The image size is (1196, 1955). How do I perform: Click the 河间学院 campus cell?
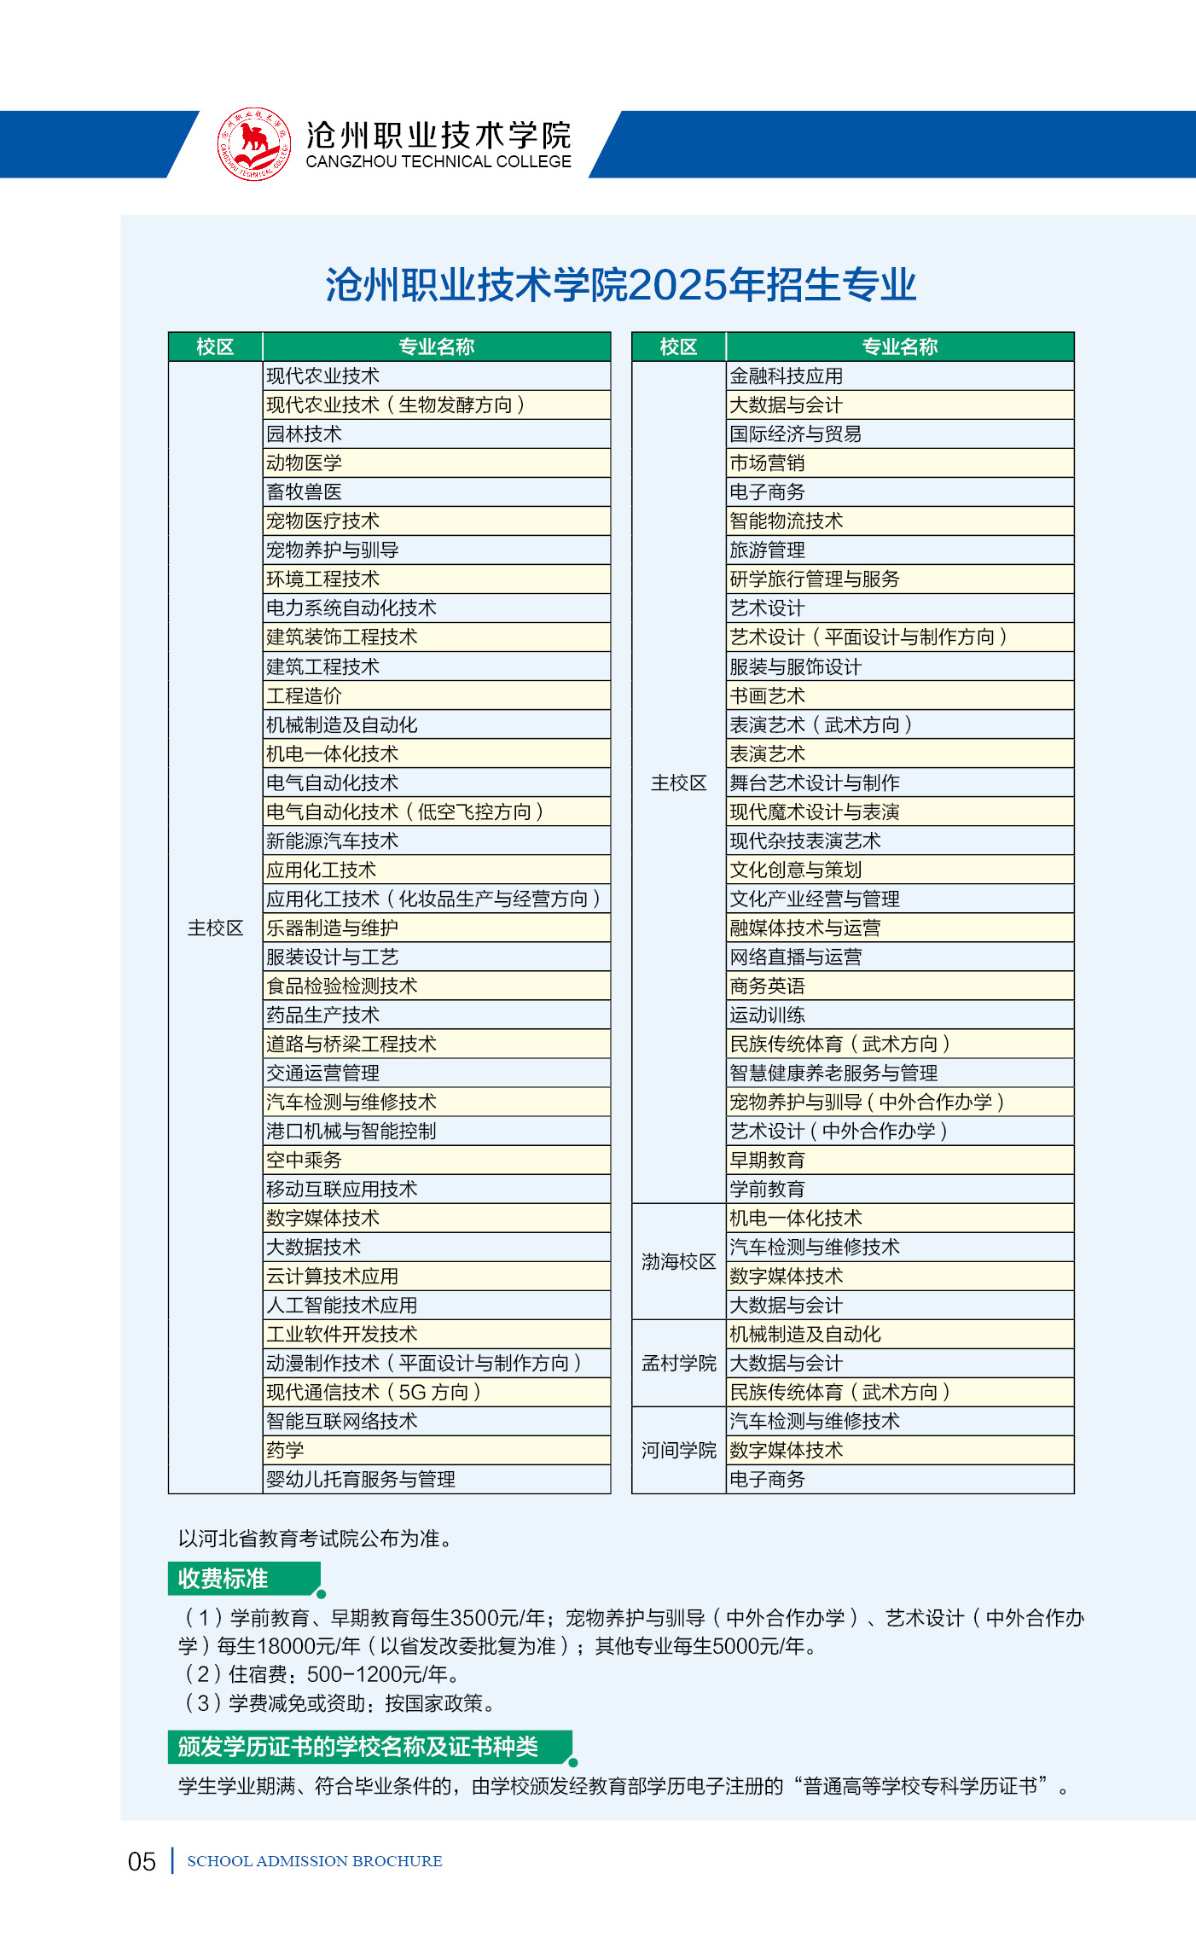click(679, 1450)
